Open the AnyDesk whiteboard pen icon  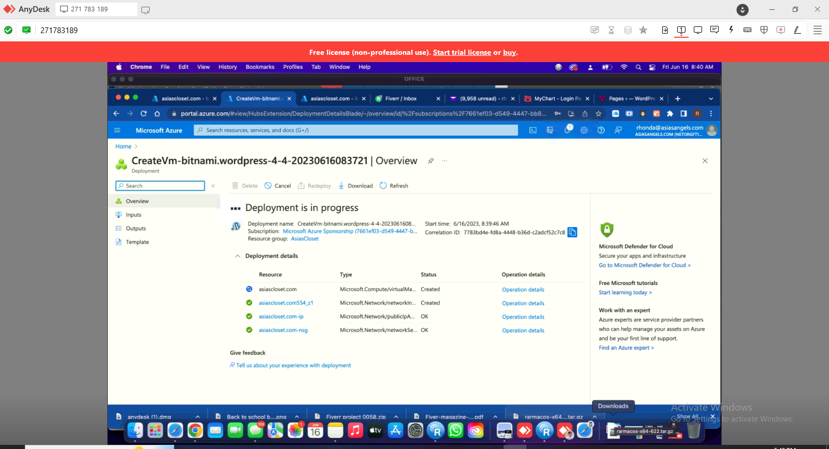tap(797, 30)
